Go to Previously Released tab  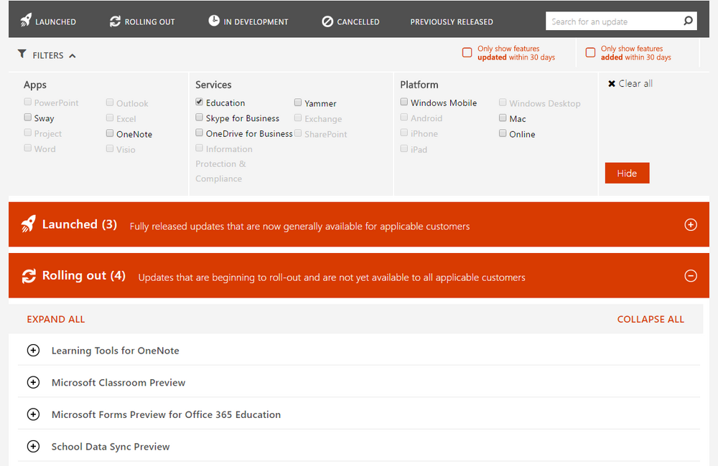coord(452,22)
